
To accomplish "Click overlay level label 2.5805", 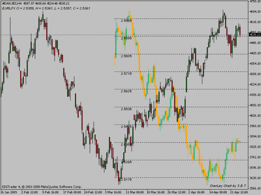I will [126, 56].
